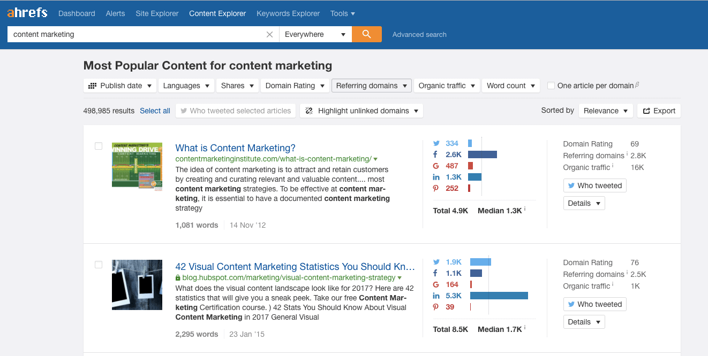The image size is (708, 356).
Task: Click the '498,985 results' count text
Action: [x=109, y=111]
